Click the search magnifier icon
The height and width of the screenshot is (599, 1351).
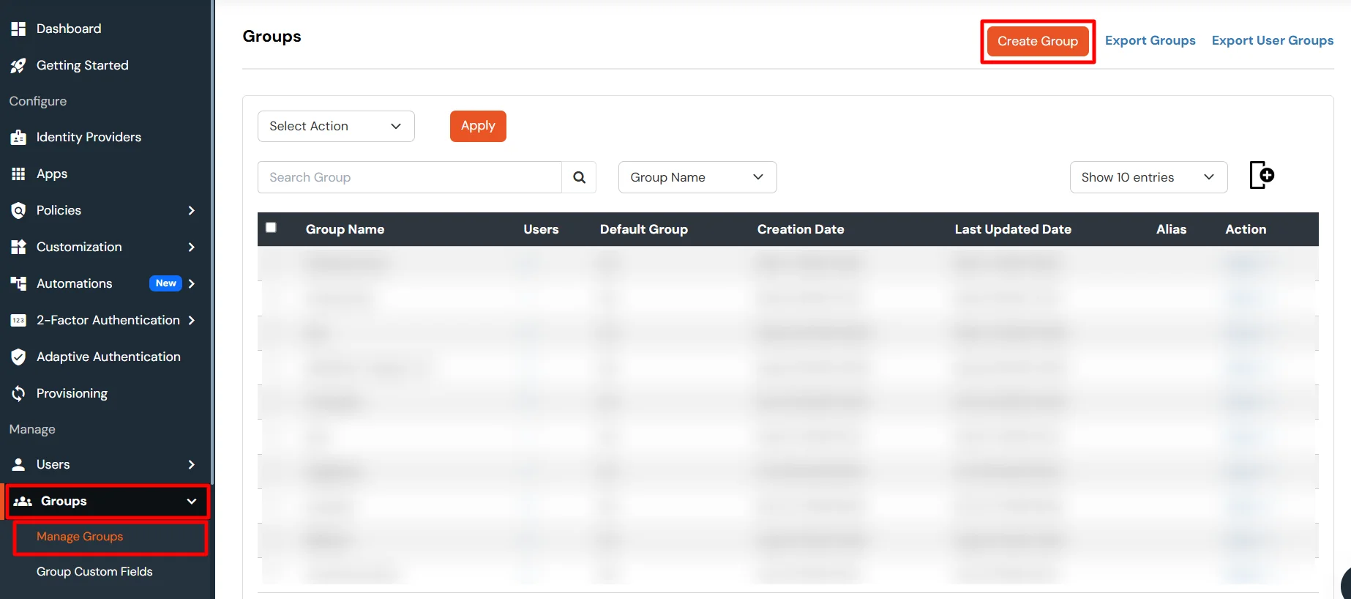coord(579,177)
